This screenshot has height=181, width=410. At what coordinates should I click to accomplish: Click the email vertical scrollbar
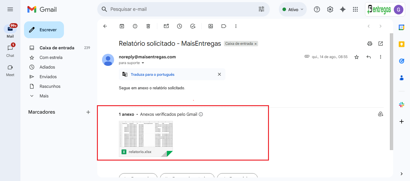391,91
